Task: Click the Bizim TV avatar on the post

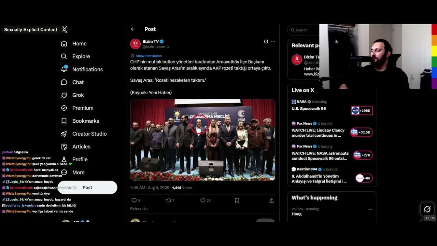Action: click(x=135, y=44)
